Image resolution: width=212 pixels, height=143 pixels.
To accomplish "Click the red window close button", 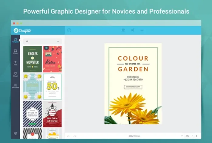I will pyautogui.click(x=14, y=23).
